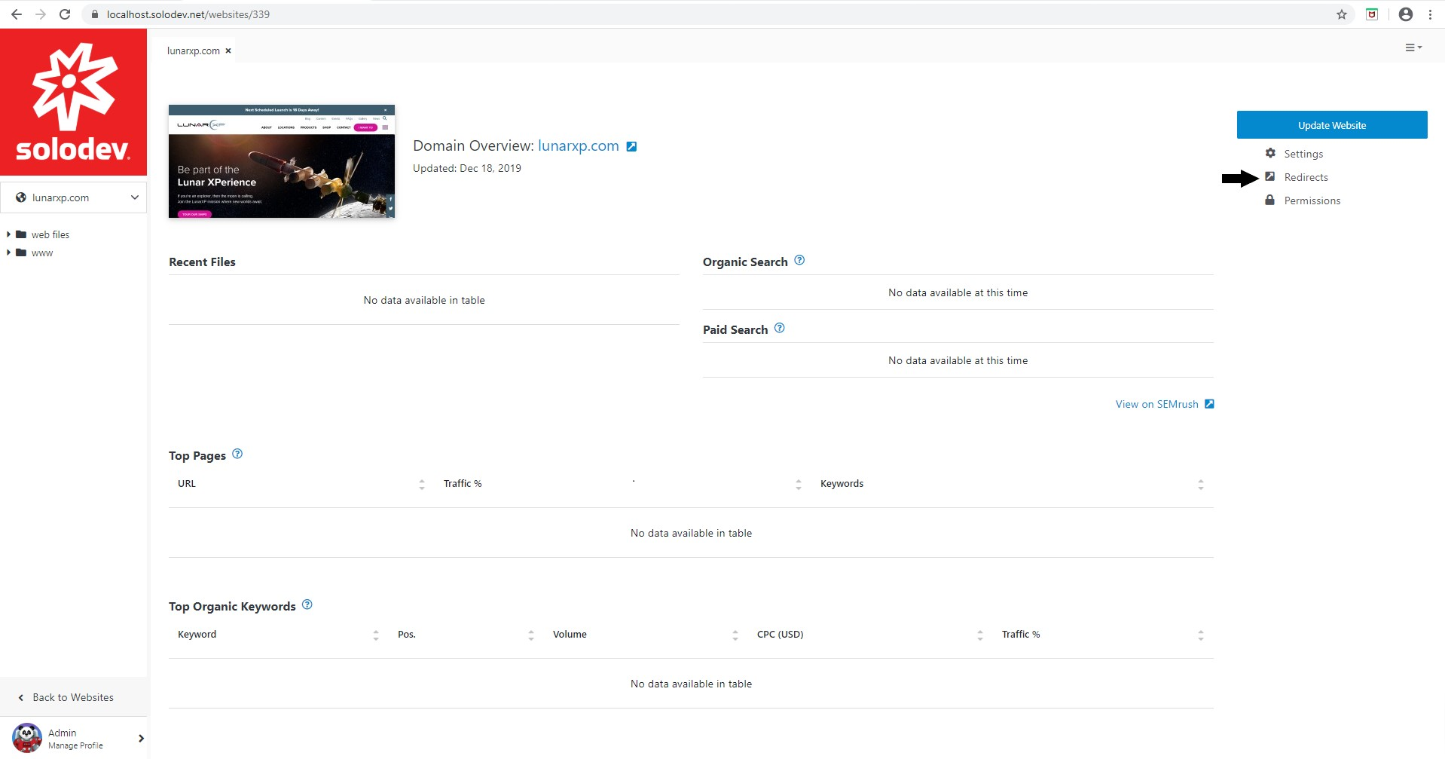Image resolution: width=1445 pixels, height=759 pixels.
Task: Open the lunarxp.com domain link
Action: pos(579,145)
